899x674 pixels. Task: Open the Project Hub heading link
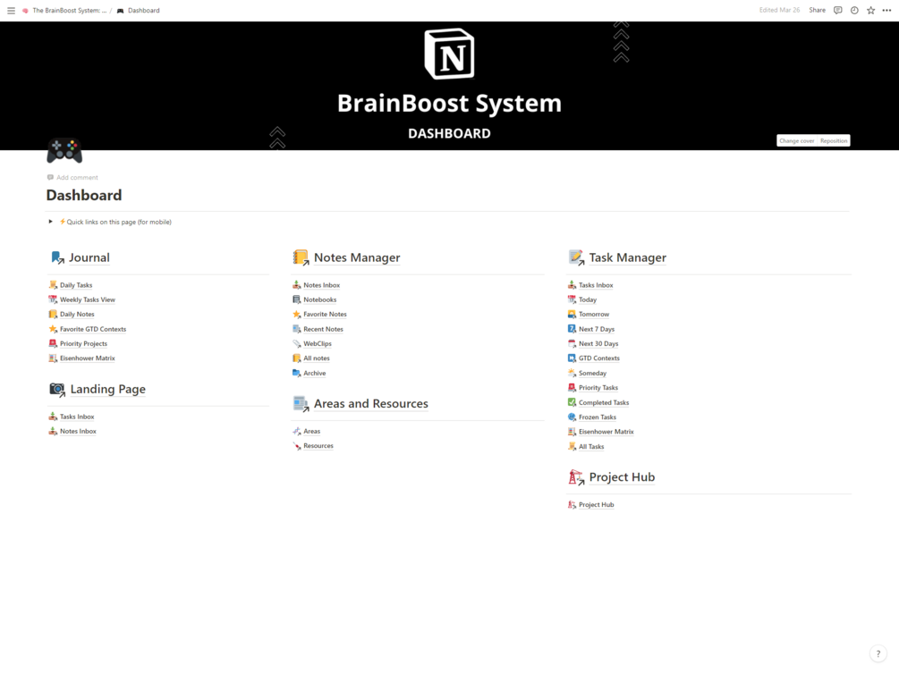[622, 477]
